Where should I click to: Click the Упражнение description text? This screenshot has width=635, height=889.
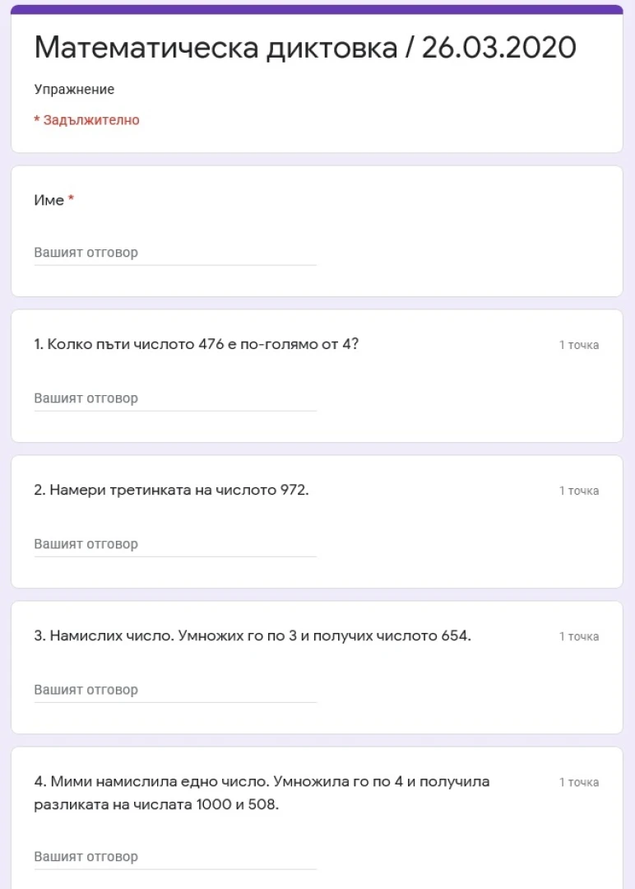[x=74, y=90]
